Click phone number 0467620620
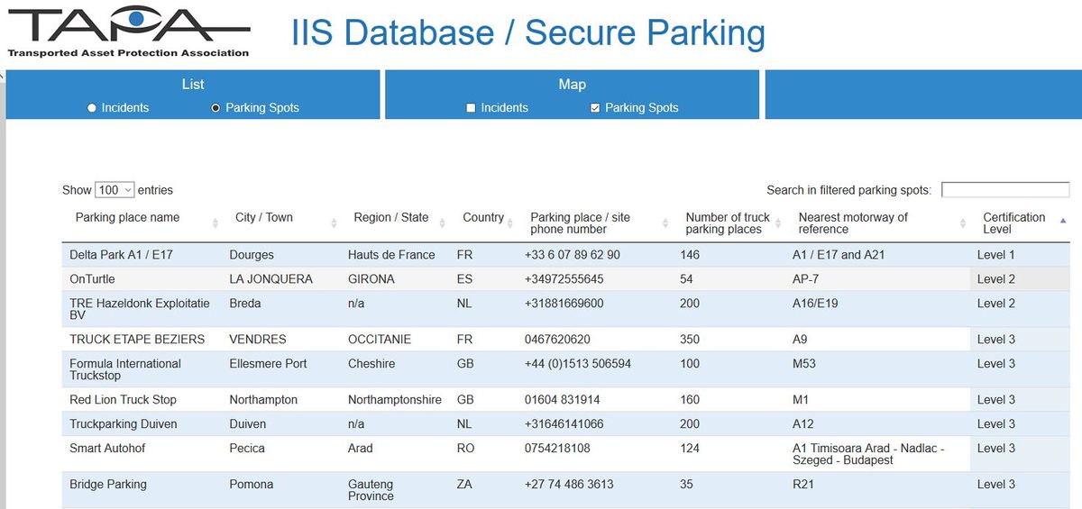 (x=558, y=340)
